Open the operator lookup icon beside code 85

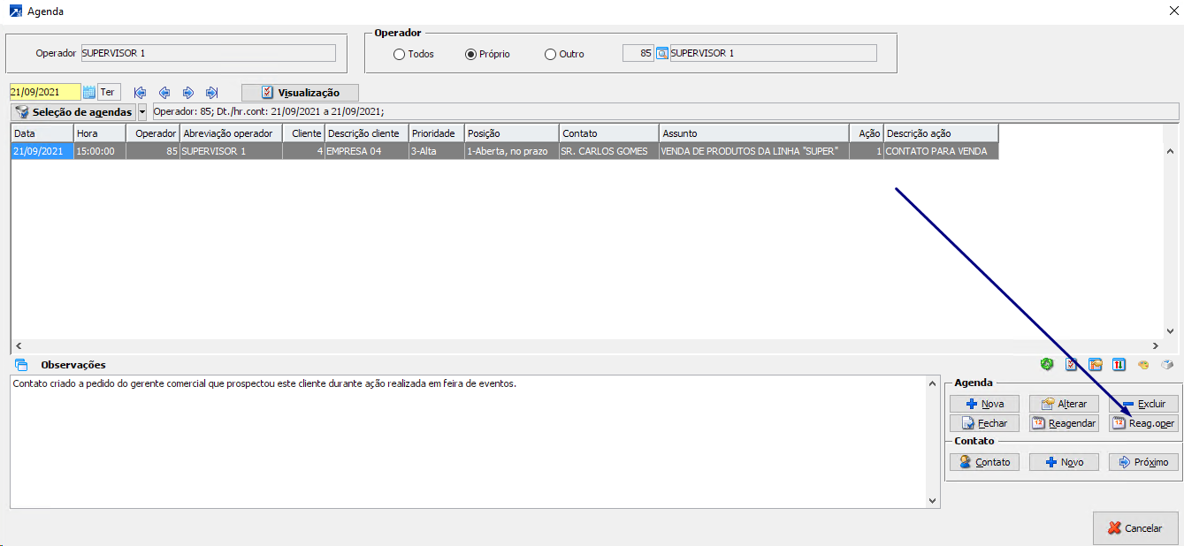coord(661,53)
